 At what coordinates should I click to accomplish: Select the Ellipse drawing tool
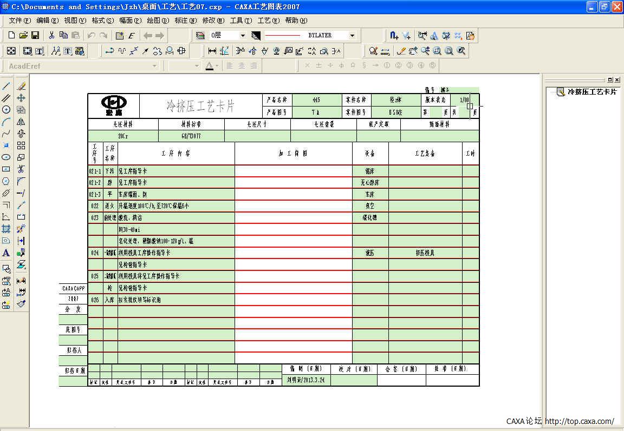tap(6, 157)
